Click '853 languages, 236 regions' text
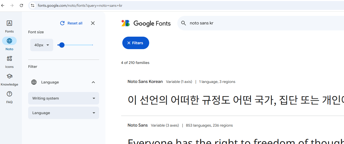The image size is (344, 144). (209, 125)
